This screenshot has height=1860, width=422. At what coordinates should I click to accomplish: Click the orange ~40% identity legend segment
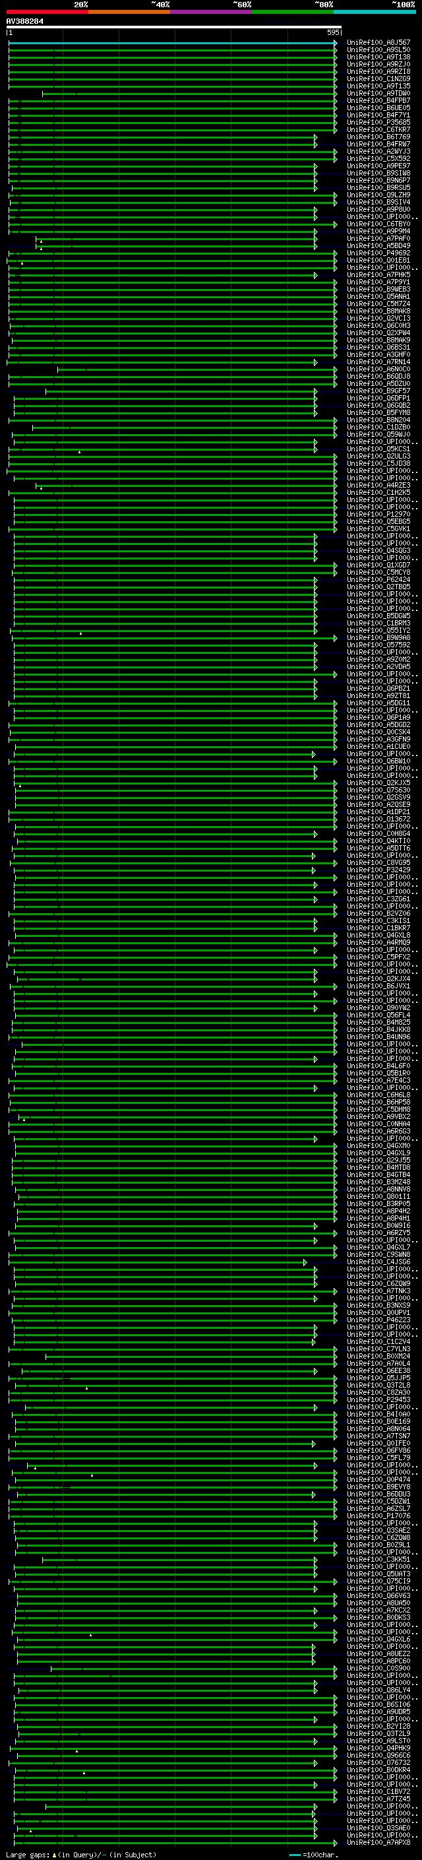pyautogui.click(x=129, y=12)
